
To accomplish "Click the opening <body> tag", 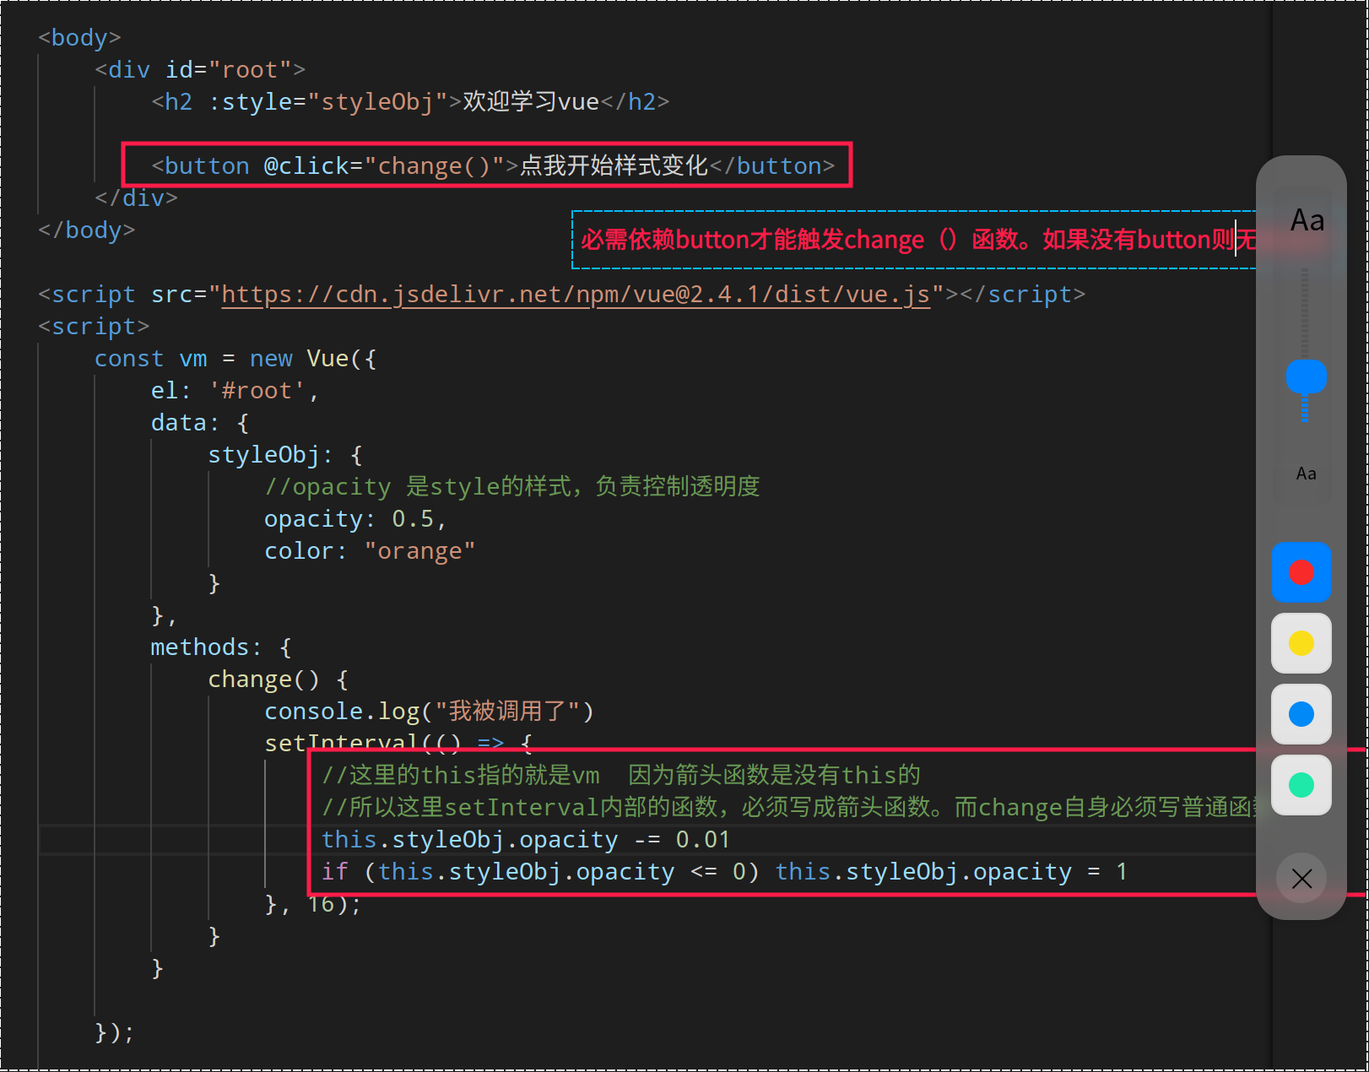I will pos(79,38).
